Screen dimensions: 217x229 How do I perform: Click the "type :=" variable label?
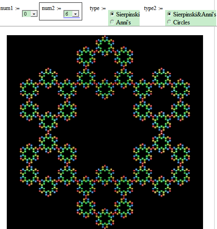click(98, 8)
